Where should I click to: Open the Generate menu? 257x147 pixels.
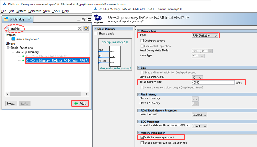point(35,11)
